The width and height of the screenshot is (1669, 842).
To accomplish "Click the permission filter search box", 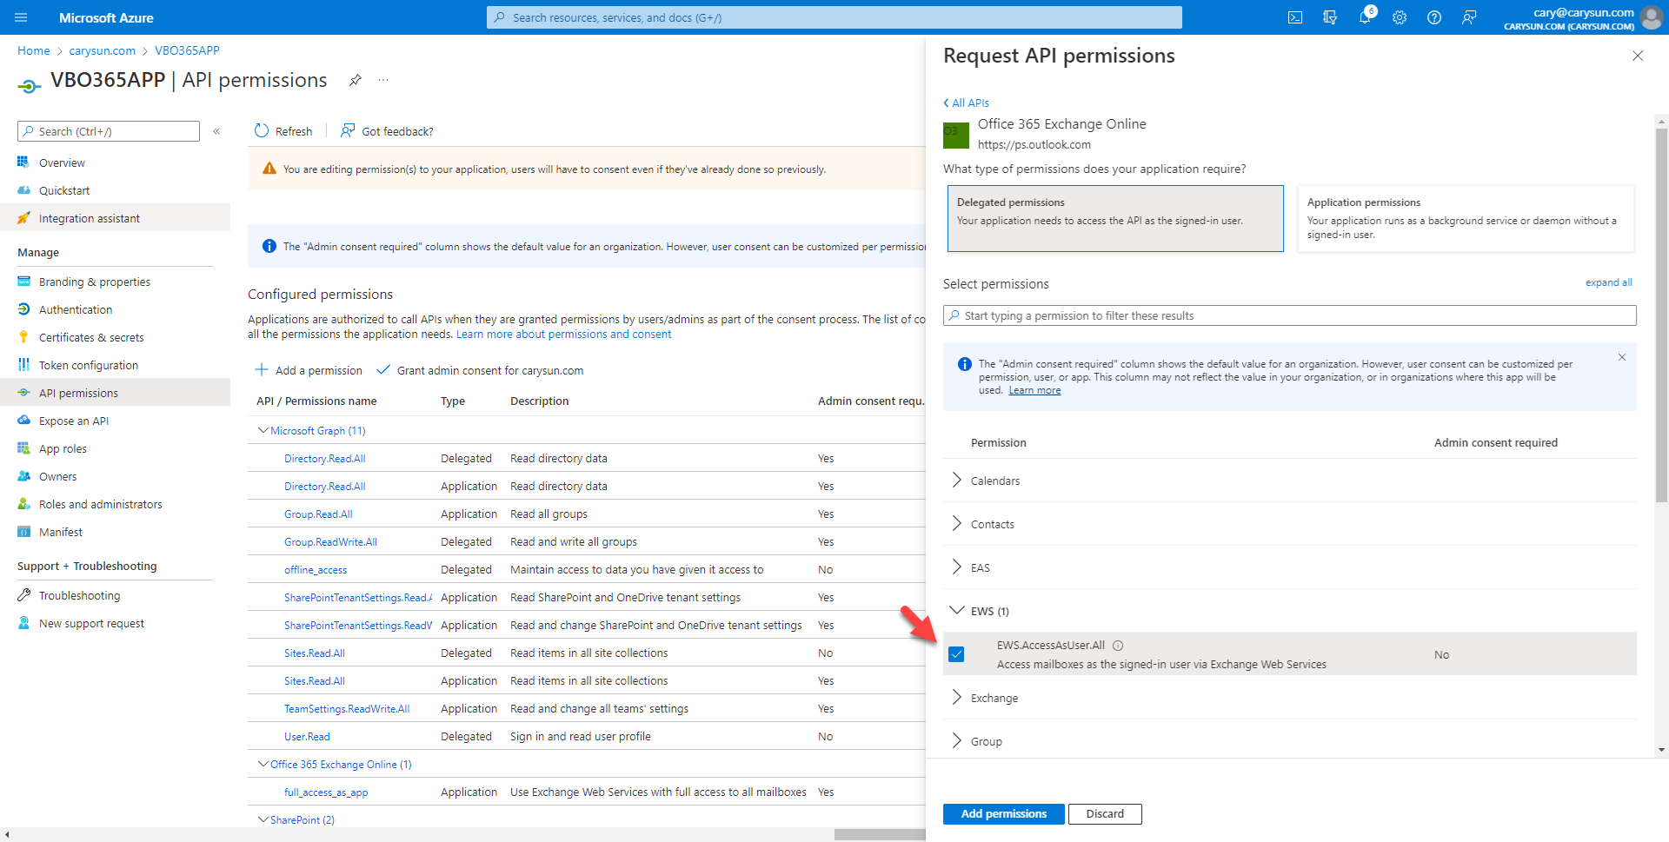I will (x=1290, y=315).
